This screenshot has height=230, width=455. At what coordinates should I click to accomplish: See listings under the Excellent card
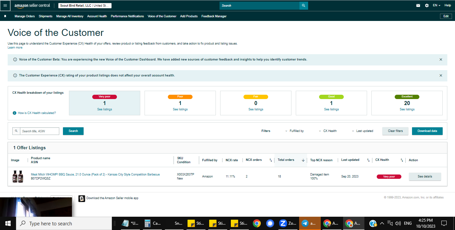(407, 109)
